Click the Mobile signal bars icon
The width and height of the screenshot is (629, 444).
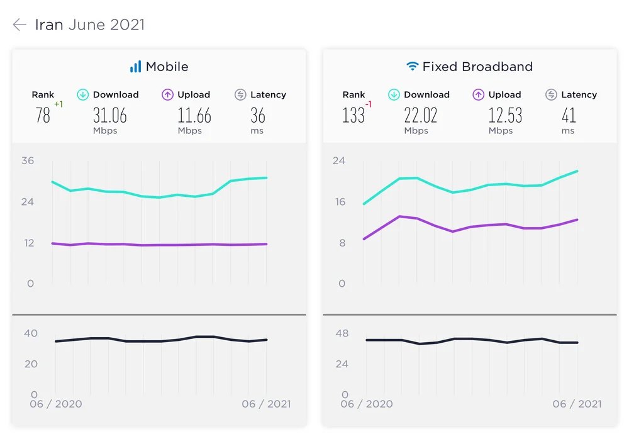135,67
